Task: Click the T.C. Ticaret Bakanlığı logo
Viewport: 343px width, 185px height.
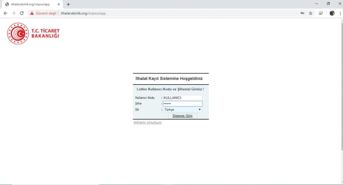Action: point(33,34)
